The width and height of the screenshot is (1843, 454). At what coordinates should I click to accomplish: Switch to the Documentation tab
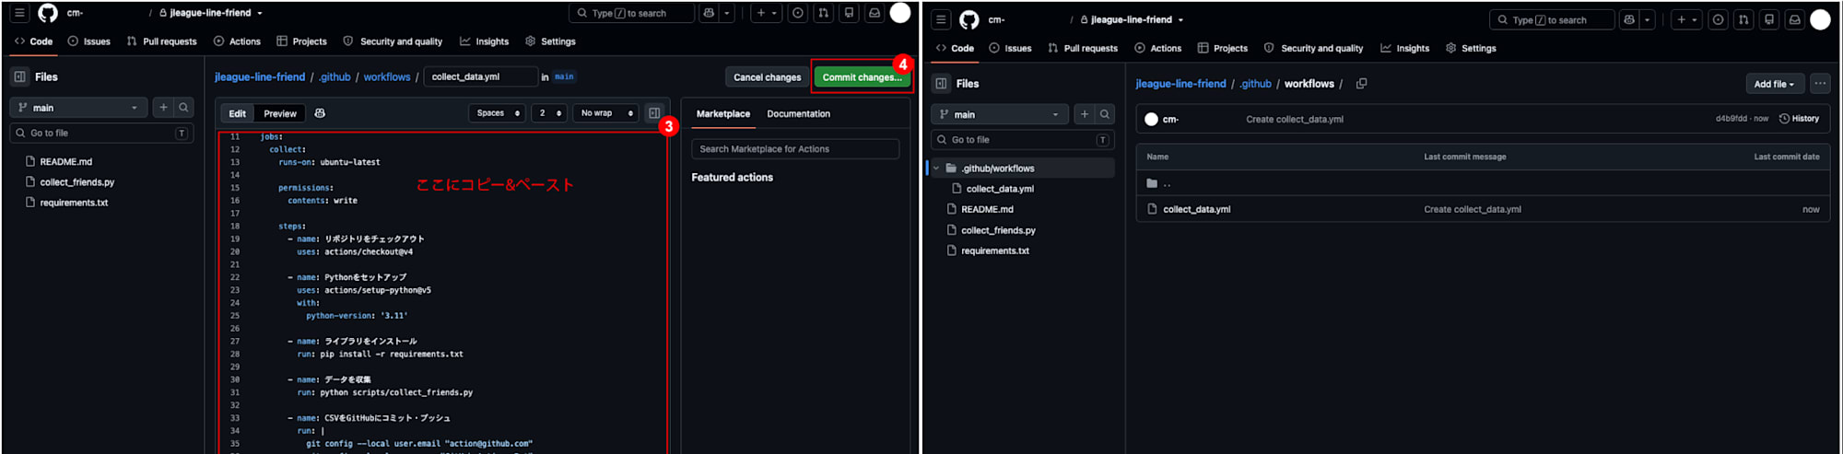798,114
